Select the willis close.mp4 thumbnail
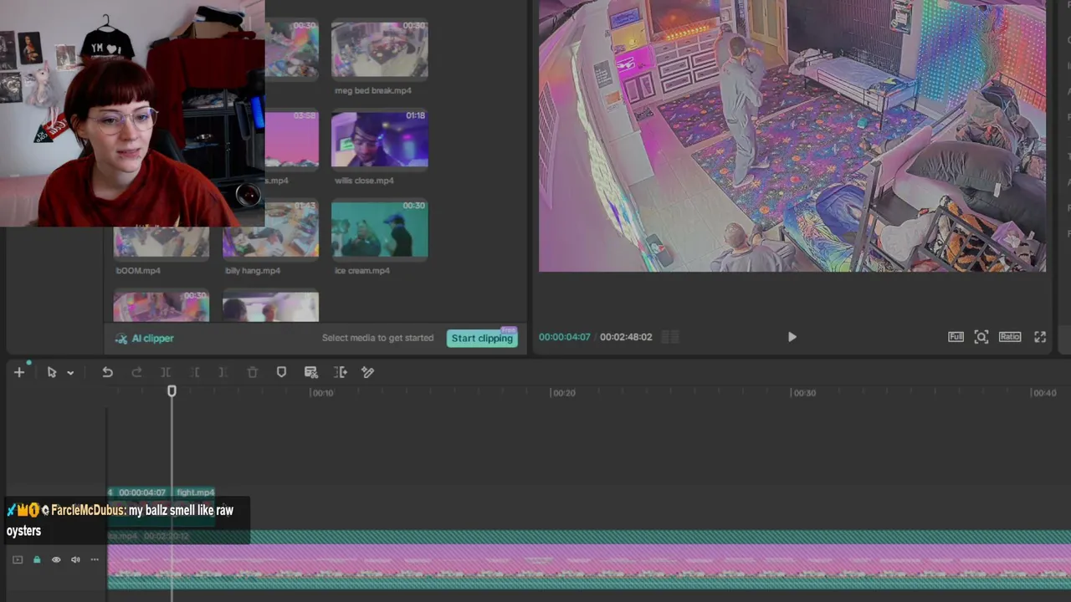 pos(380,139)
